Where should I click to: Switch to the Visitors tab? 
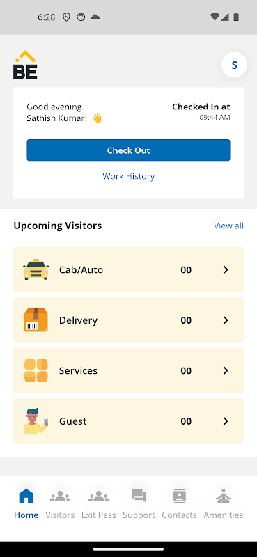click(60, 504)
